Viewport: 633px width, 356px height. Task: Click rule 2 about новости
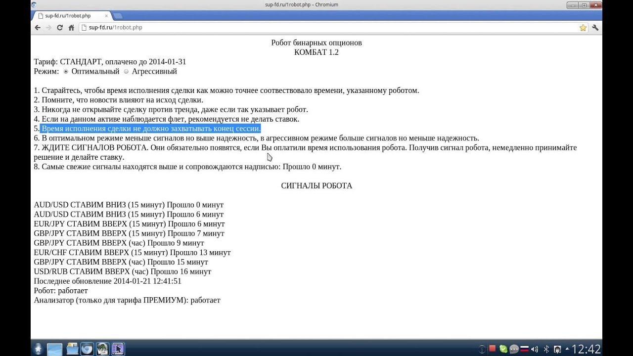point(119,100)
